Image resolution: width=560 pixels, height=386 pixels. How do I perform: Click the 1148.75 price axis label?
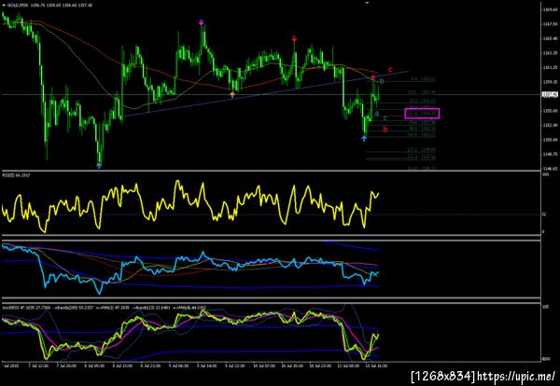click(x=550, y=154)
